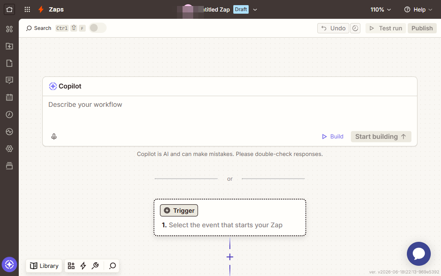Click the Trigger badge label

(x=179, y=210)
